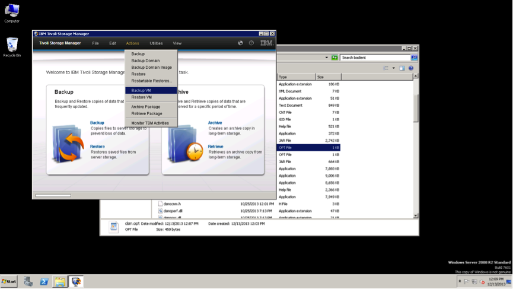Open TSM help question-mark icon
The height and width of the screenshot is (289, 513).
pyautogui.click(x=251, y=43)
